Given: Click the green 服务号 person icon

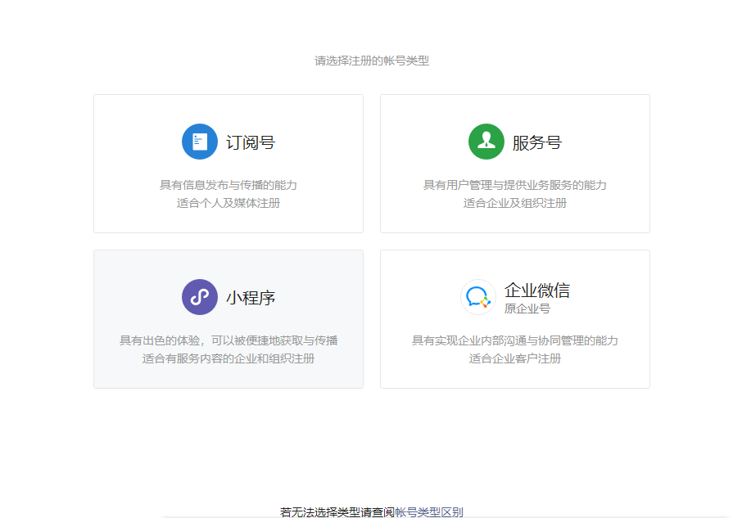Looking at the screenshot, I should (486, 142).
